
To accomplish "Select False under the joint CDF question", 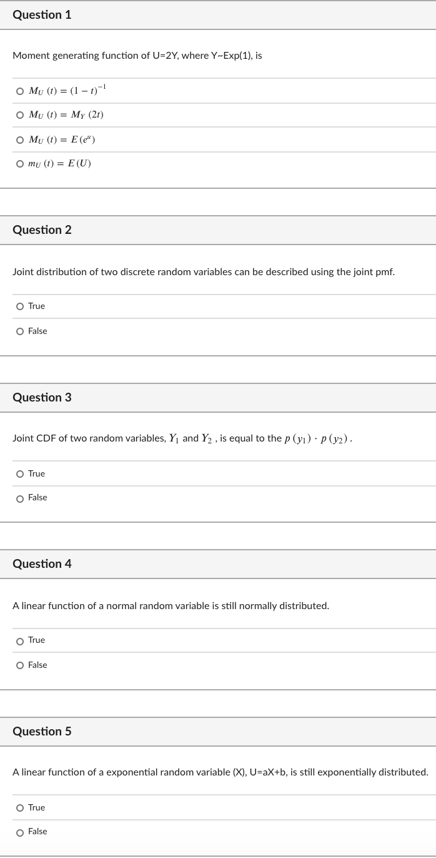I will 19,497.
